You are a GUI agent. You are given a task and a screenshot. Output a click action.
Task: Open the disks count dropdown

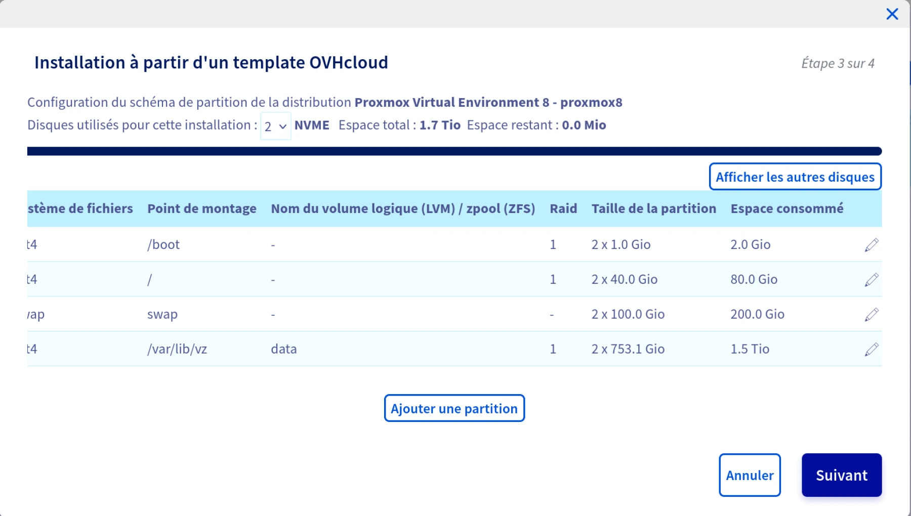click(x=275, y=126)
